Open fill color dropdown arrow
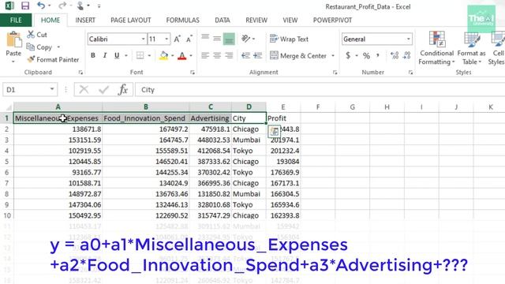 (x=173, y=56)
